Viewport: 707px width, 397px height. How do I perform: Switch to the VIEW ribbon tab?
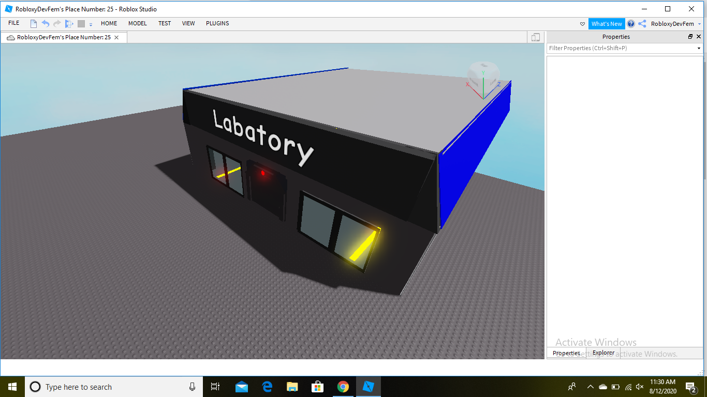(188, 23)
